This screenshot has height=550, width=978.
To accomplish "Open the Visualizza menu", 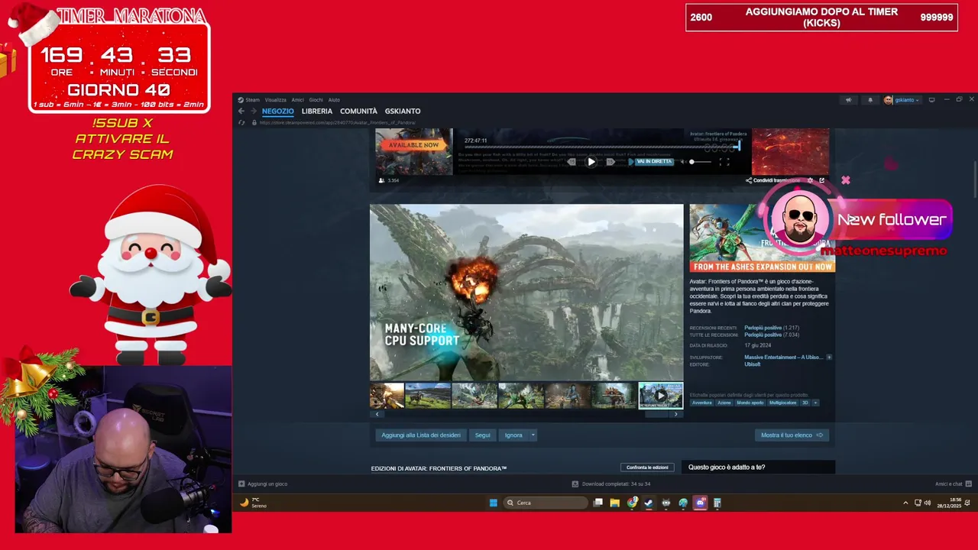I will (x=276, y=100).
